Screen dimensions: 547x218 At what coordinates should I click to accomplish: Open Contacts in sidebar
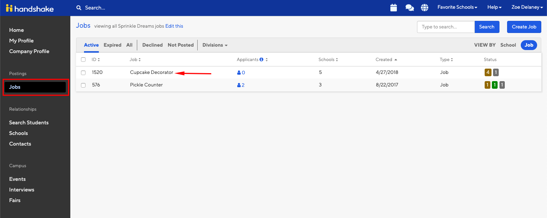20,144
